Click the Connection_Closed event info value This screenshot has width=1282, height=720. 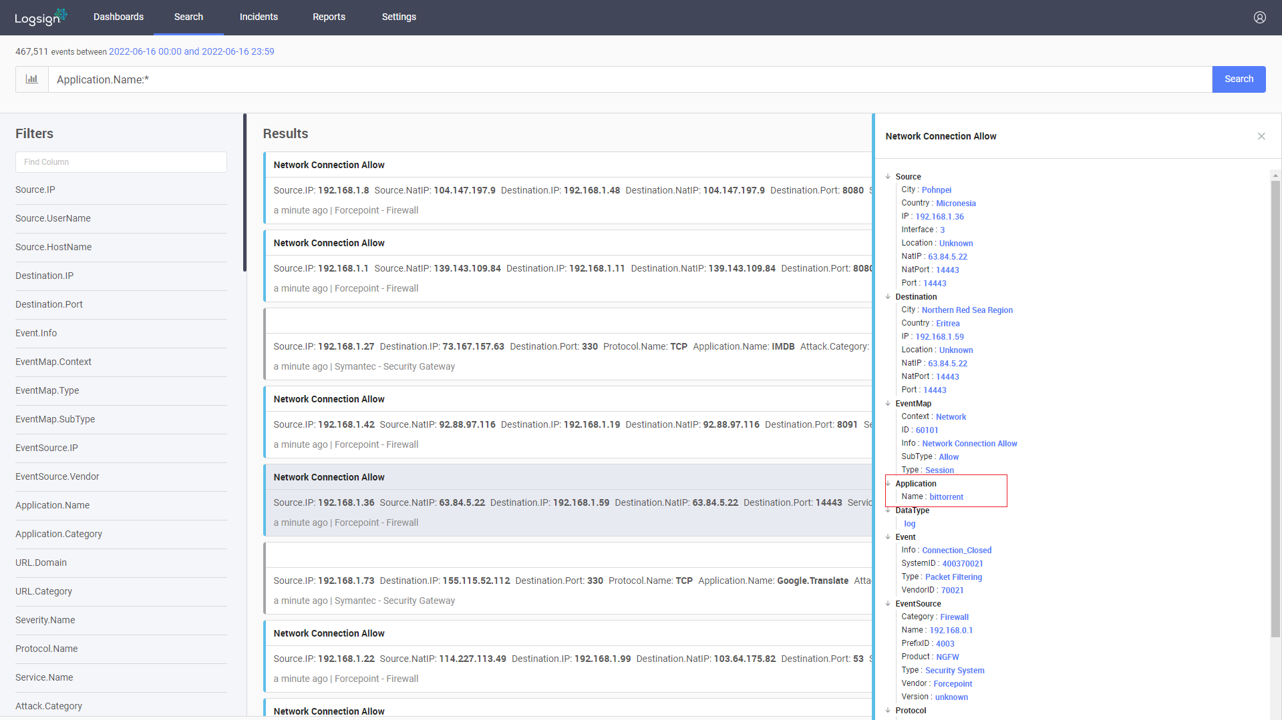957,551
